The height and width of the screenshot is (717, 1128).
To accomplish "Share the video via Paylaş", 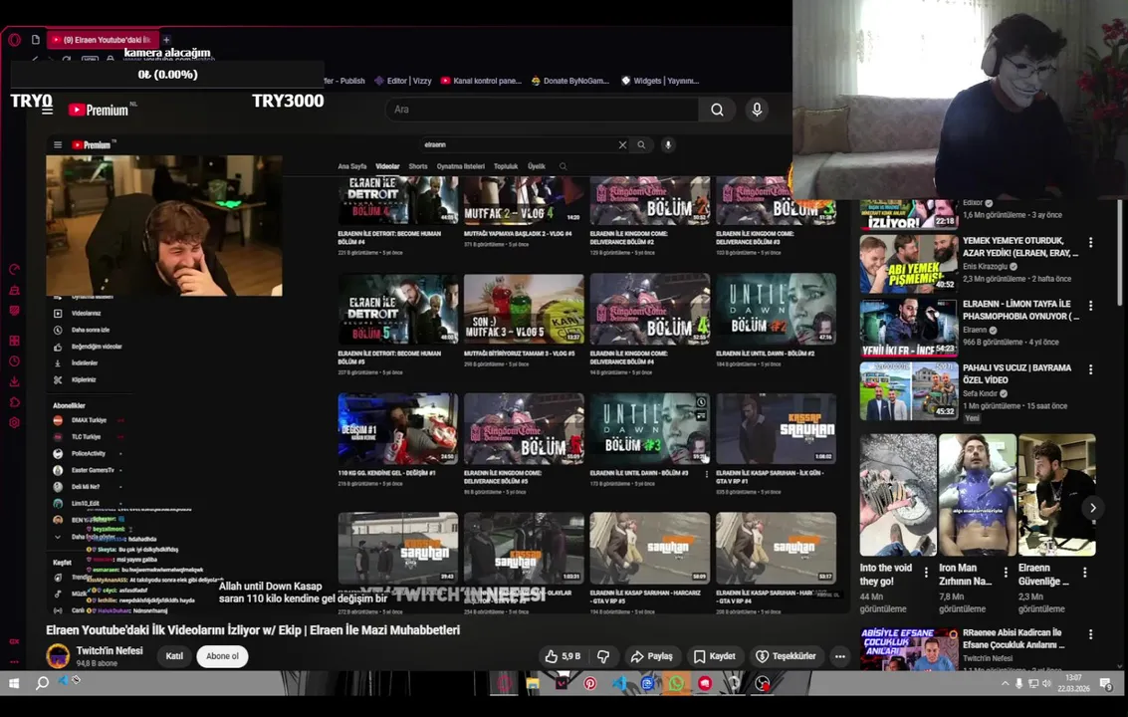I will click(652, 656).
